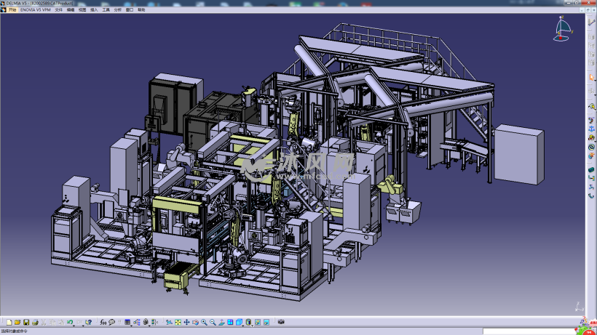597x335 pixels.
Task: Click the Zoom Out magnifier icon
Action: point(213,321)
